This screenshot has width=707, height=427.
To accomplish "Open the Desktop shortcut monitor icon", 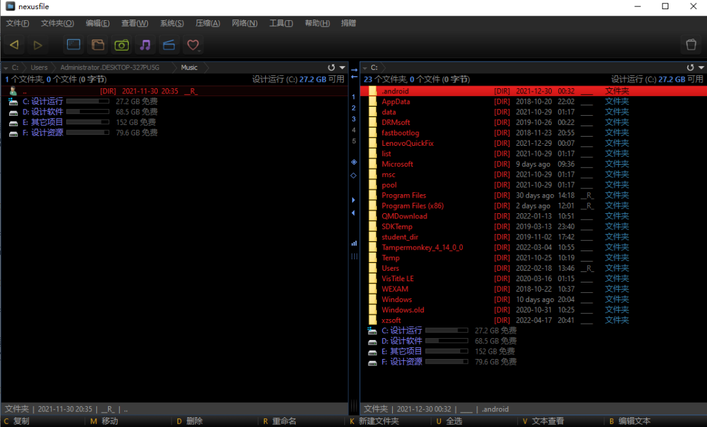I will [x=73, y=45].
